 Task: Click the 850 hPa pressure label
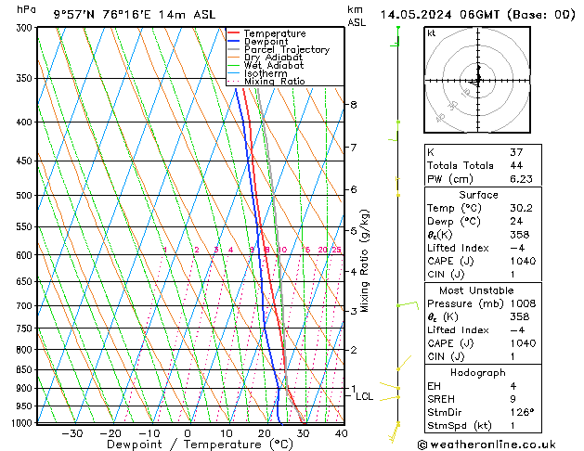(x=26, y=370)
